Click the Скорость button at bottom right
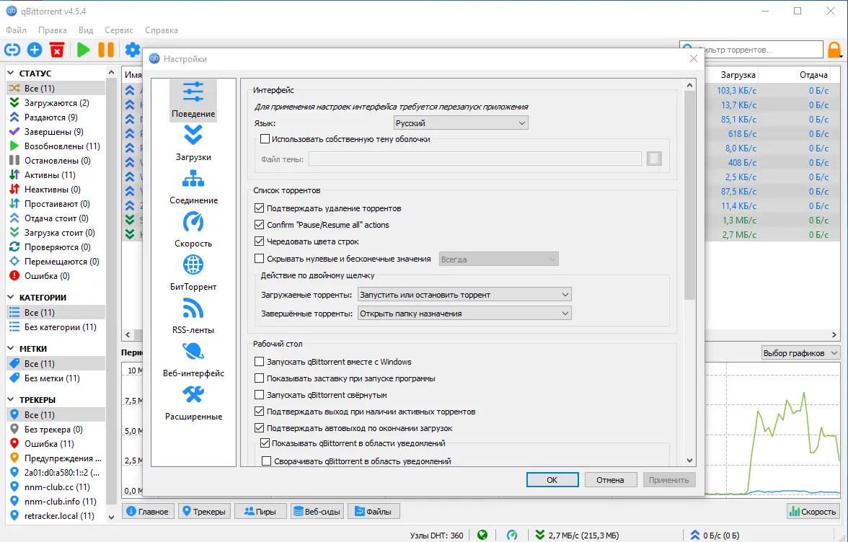Screen dimensions: 848x542 point(813,511)
